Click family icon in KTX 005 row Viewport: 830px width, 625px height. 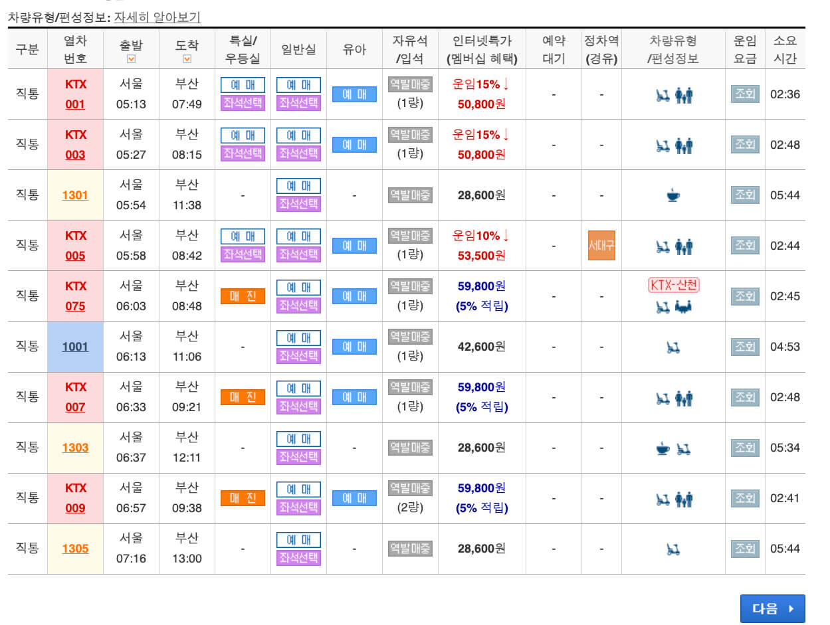click(x=684, y=246)
